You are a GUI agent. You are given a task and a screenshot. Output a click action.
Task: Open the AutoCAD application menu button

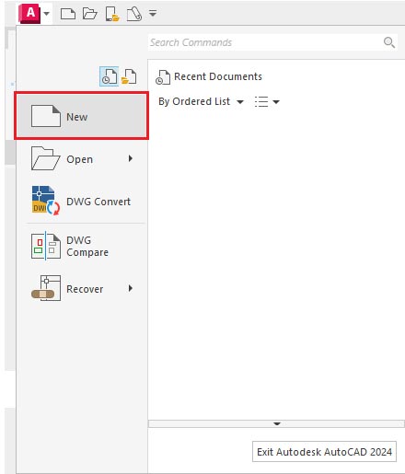click(29, 14)
